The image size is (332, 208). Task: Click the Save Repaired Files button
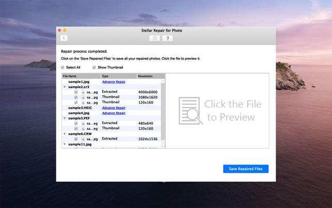pos(246,169)
